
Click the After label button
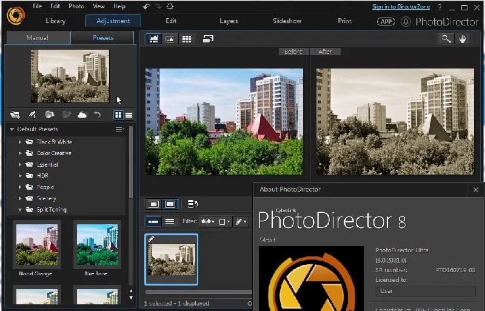click(325, 52)
